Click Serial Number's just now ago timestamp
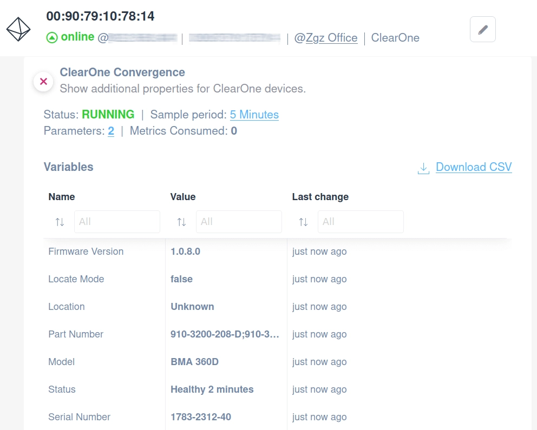537x430 pixels. pos(319,417)
